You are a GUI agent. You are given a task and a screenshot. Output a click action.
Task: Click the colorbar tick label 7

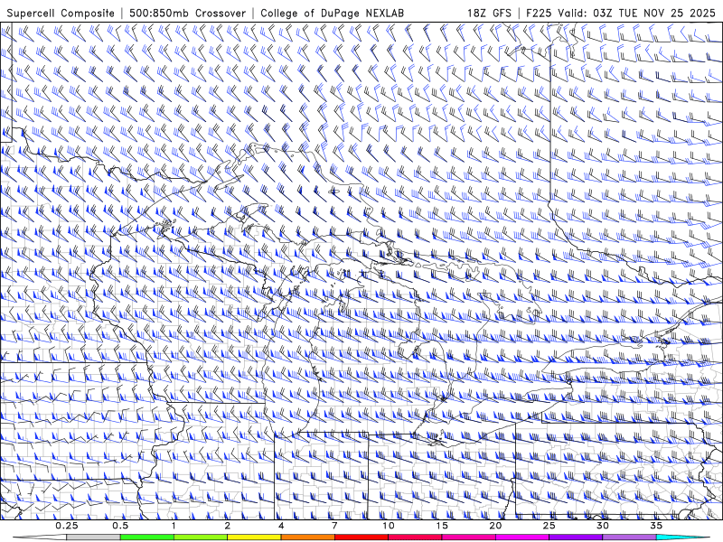(x=334, y=526)
